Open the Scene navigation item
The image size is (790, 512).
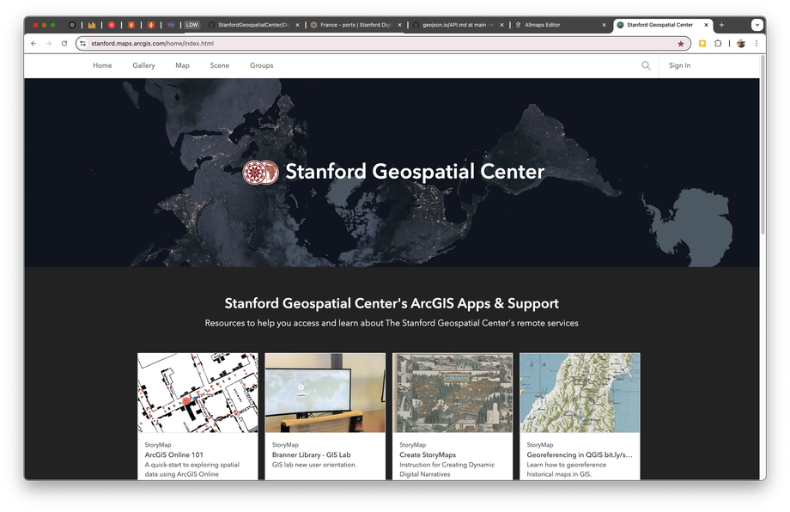tap(220, 65)
